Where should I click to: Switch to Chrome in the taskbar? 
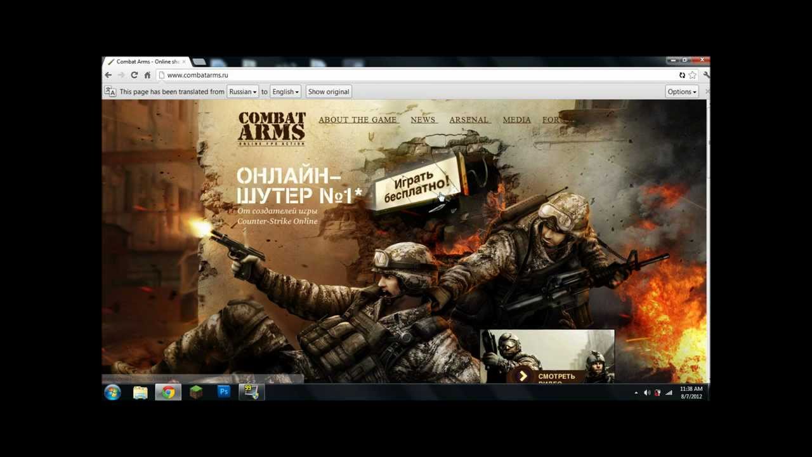point(168,393)
